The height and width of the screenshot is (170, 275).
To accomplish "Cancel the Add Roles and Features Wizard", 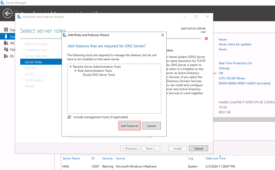I will tap(198, 149).
